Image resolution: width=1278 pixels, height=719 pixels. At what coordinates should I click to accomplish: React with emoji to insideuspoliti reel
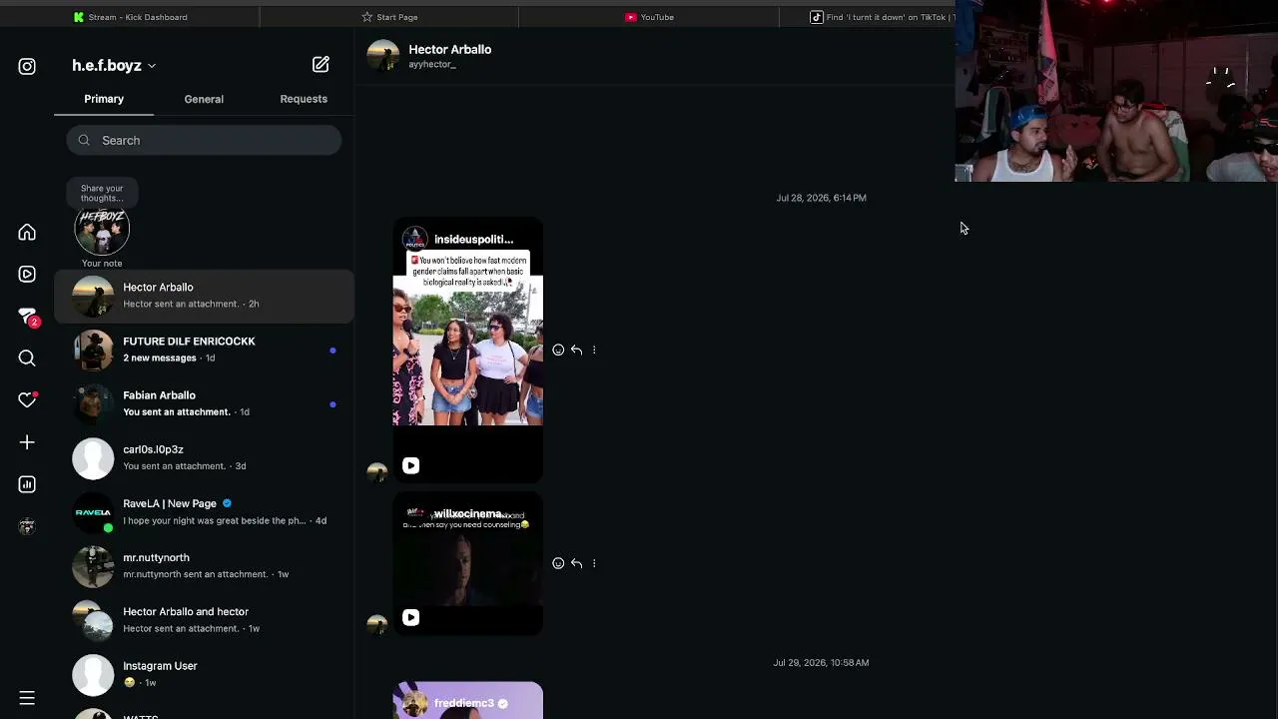(x=558, y=350)
